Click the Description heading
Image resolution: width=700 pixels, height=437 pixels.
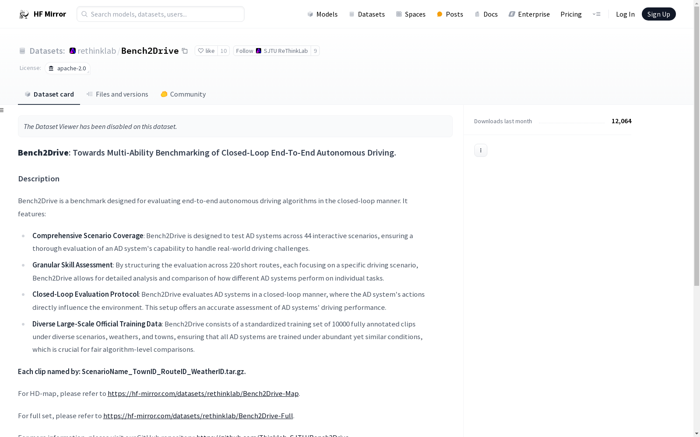(38, 179)
